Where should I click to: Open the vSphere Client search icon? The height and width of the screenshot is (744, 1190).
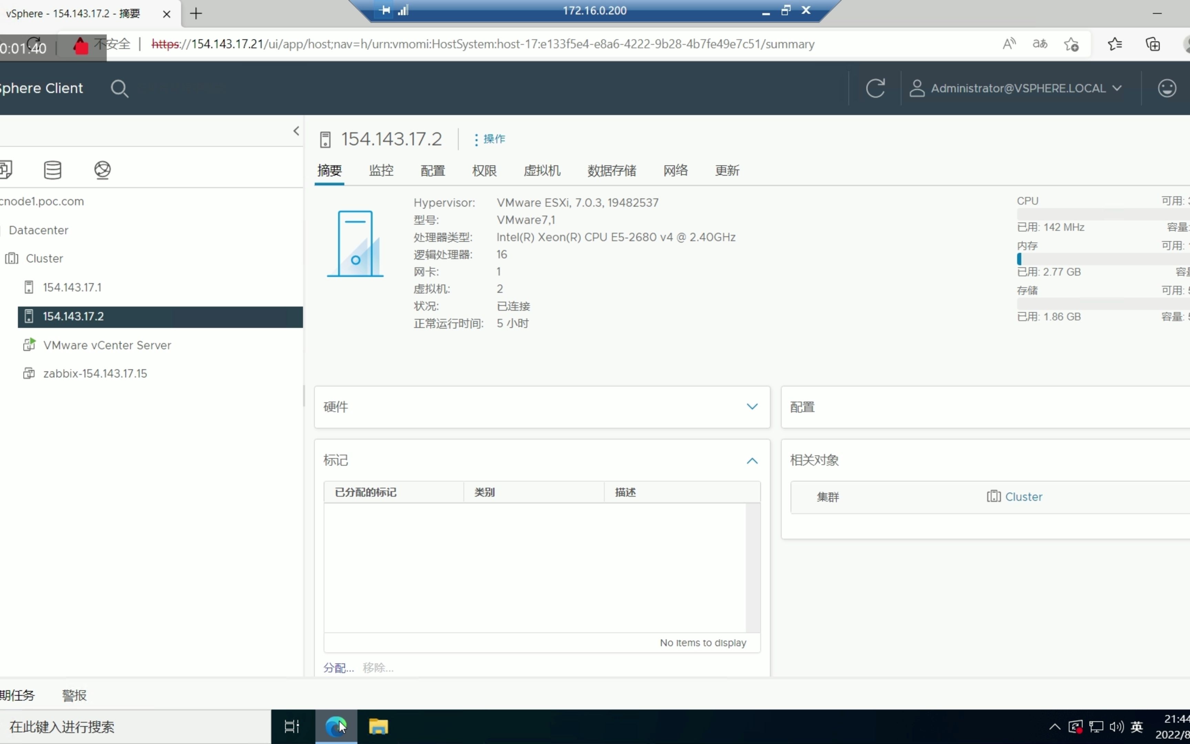[119, 89]
